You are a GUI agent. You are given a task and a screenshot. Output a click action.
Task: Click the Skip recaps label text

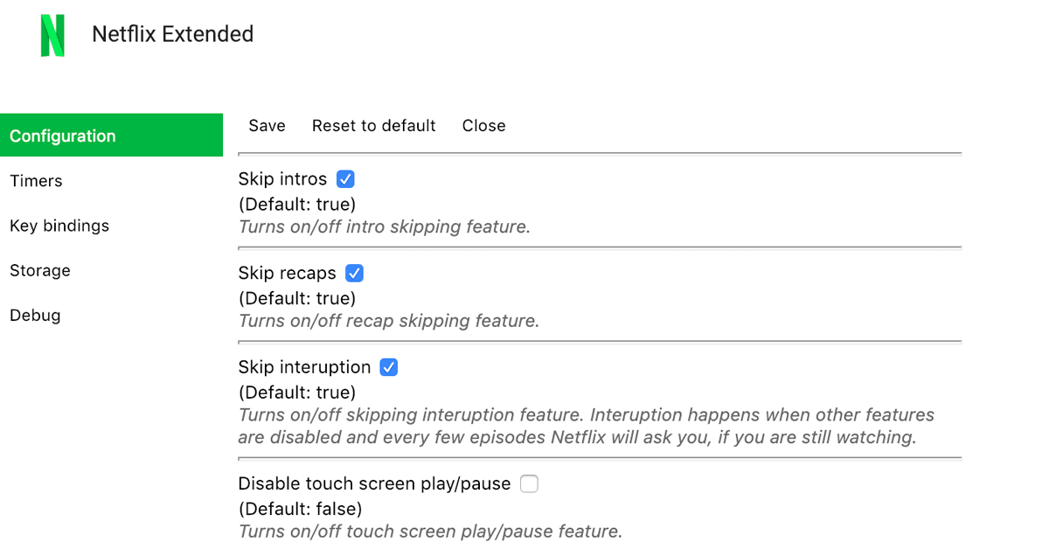287,273
